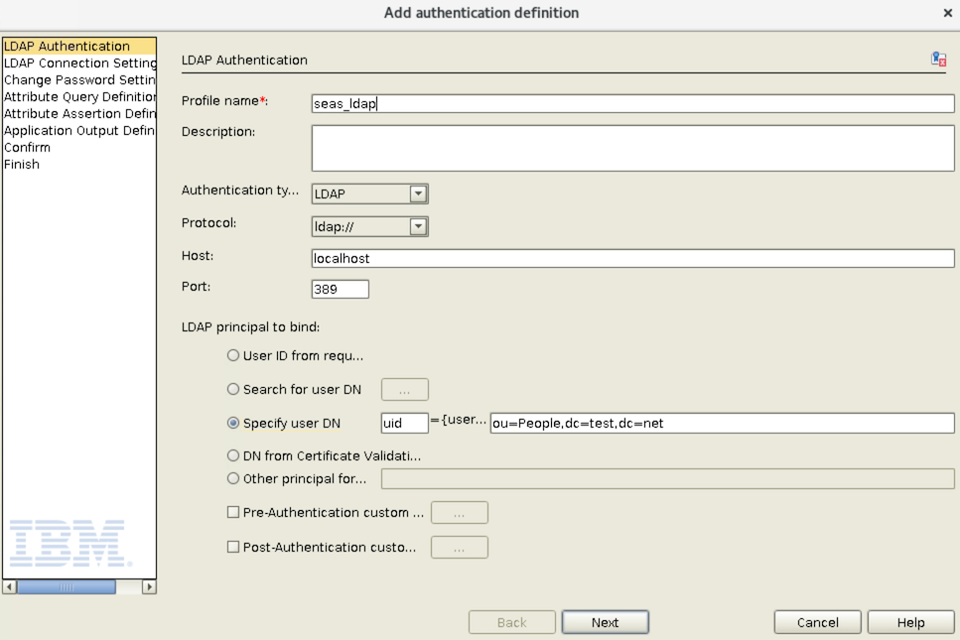The height and width of the screenshot is (640, 960).
Task: Click the Other principal text field
Action: [667, 478]
